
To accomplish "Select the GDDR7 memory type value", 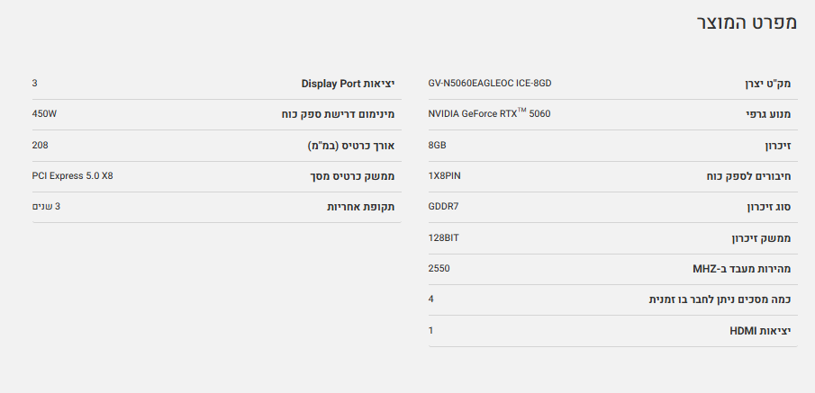I will tap(444, 207).
